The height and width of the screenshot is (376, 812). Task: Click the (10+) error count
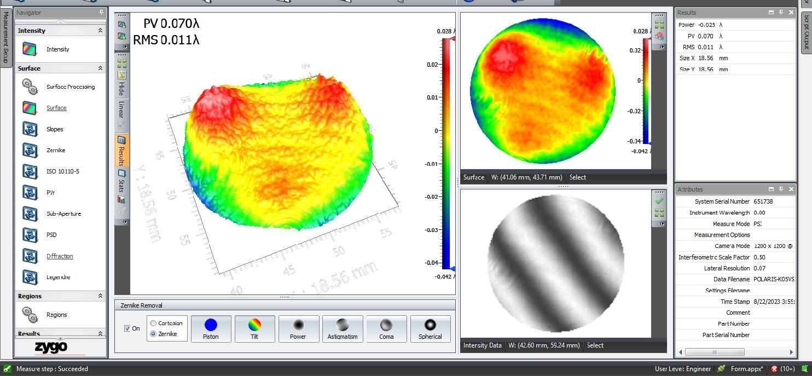pyautogui.click(x=787, y=369)
